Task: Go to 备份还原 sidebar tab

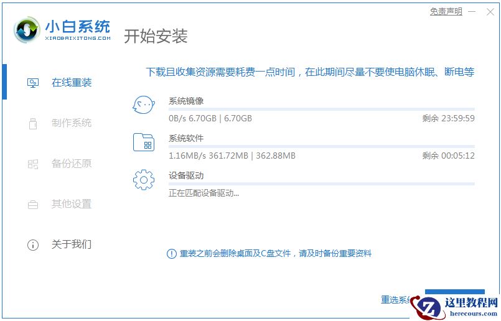Action: [72, 164]
